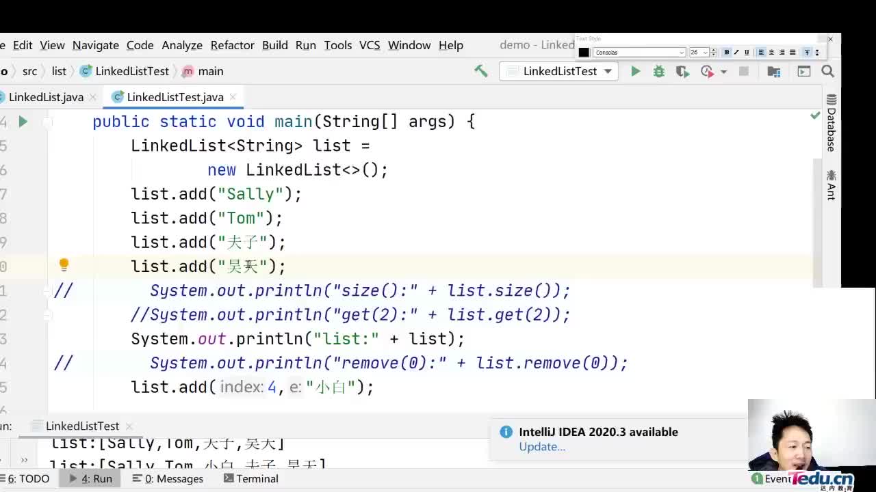The width and height of the screenshot is (876, 492).
Task: Open Project Structure folder icon
Action: tap(774, 71)
